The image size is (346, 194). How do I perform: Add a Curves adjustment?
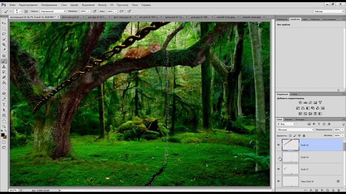click(x=310, y=102)
